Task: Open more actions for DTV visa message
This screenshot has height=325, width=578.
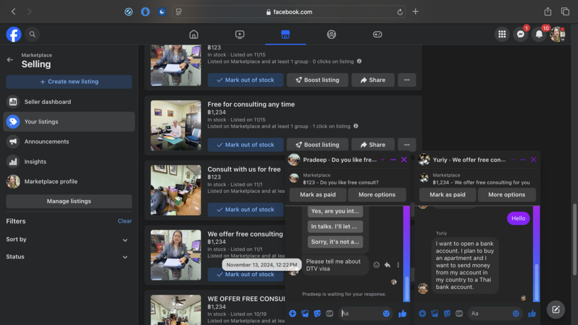Action: 398,265
